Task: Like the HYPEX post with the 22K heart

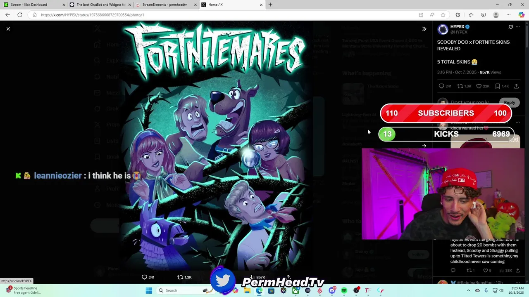Action: (479, 86)
